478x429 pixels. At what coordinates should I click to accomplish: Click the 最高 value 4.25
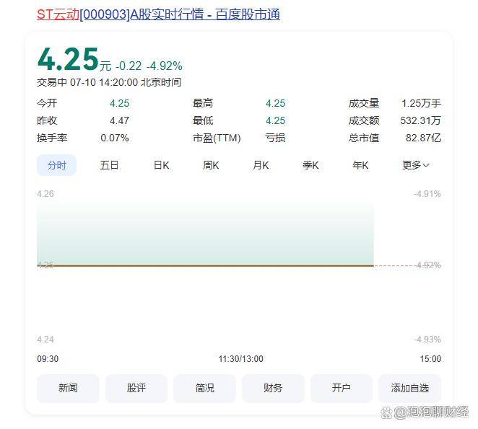point(276,103)
